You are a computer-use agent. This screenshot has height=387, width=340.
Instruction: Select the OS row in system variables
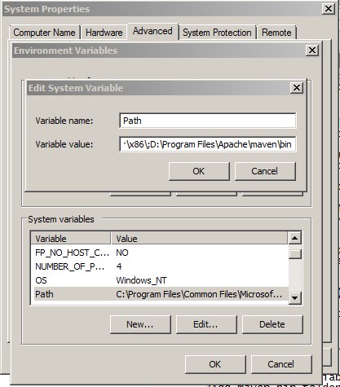click(x=160, y=280)
